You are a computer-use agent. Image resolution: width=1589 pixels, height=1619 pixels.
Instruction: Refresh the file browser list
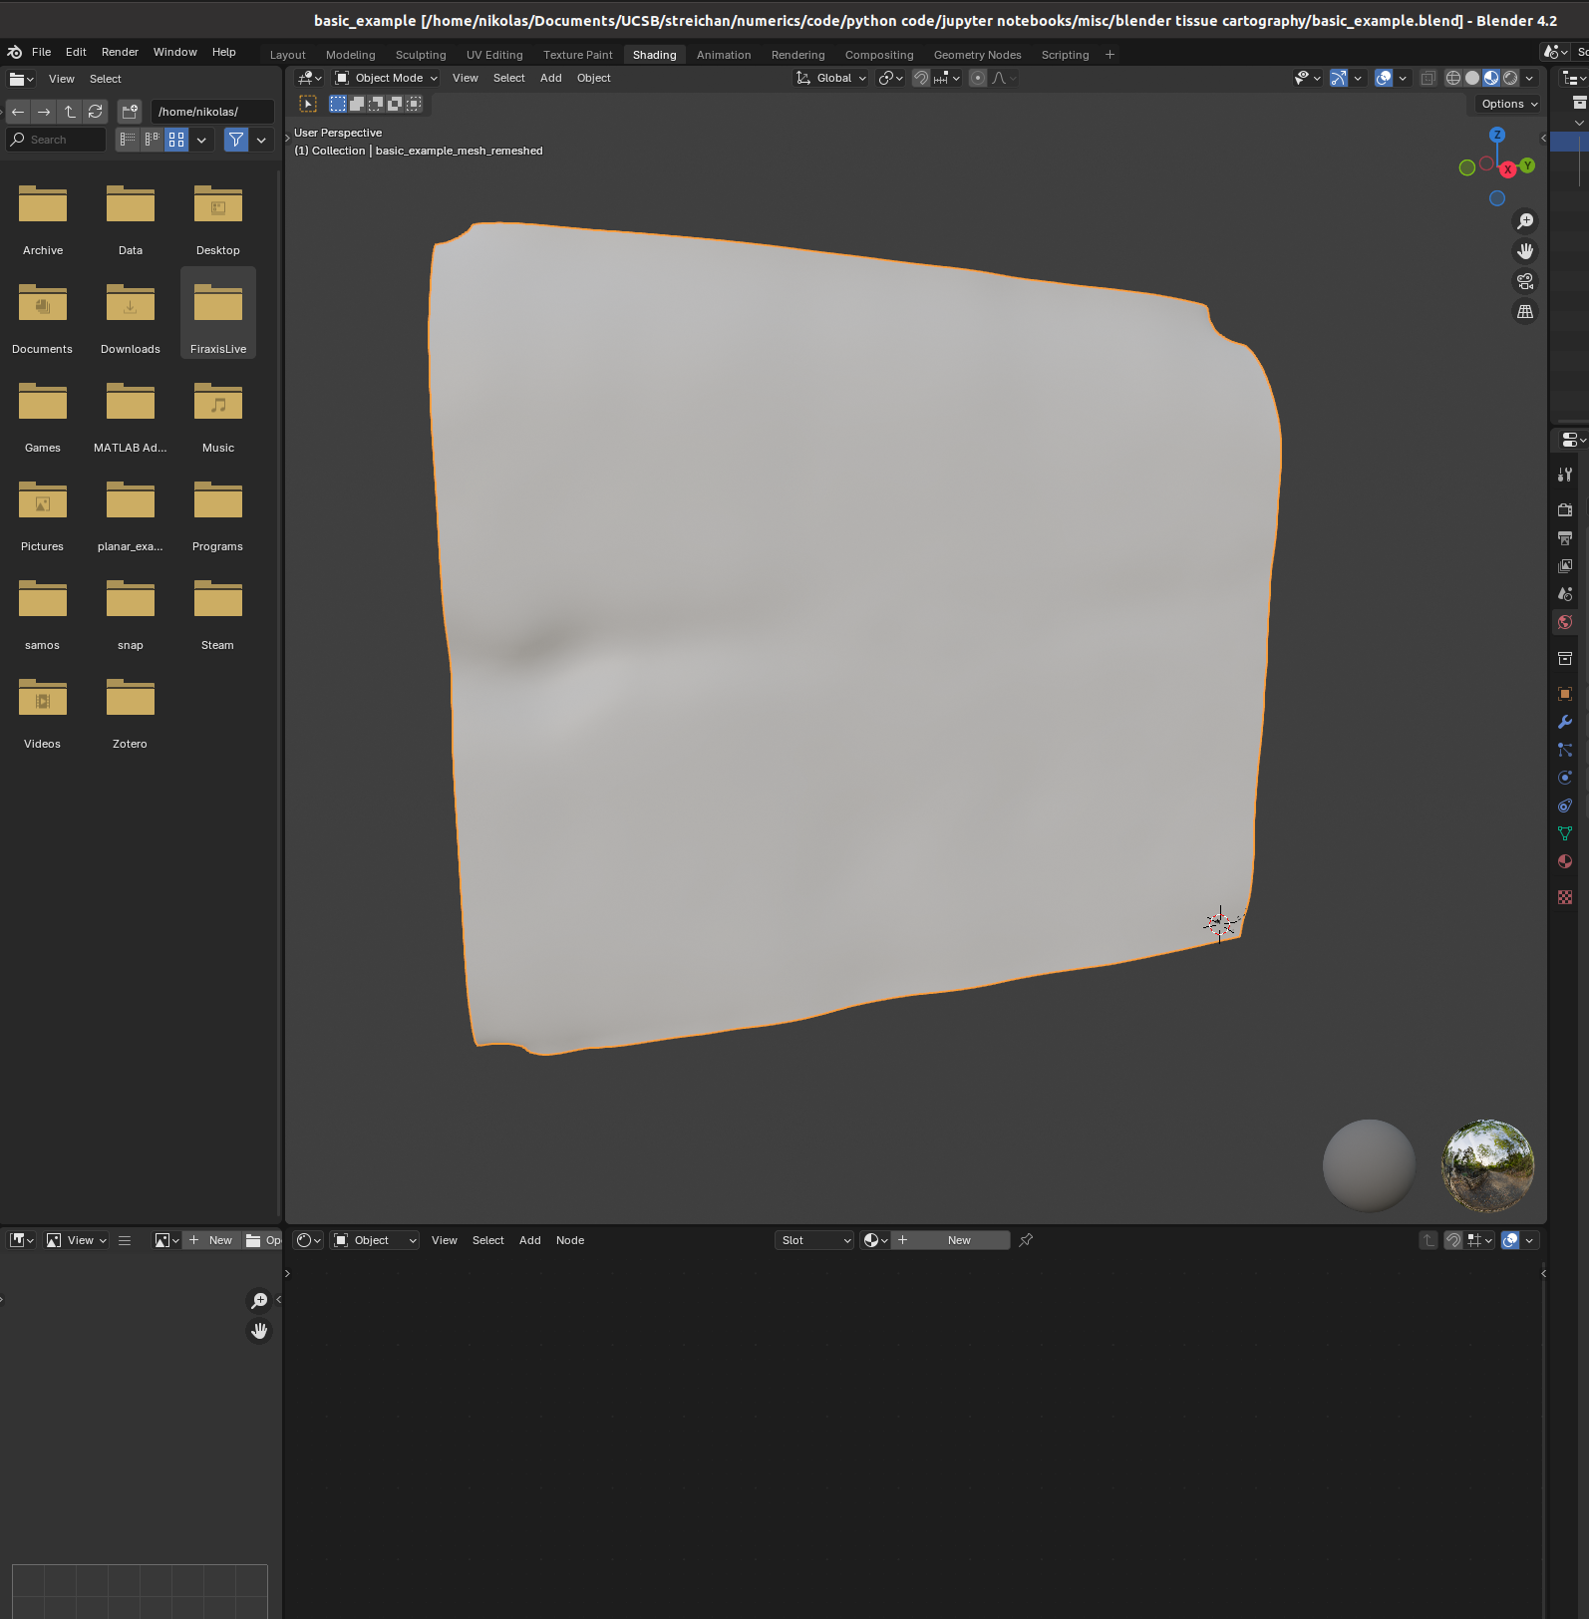click(x=96, y=112)
